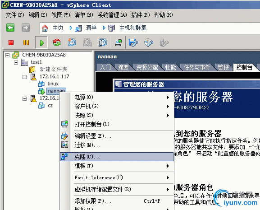Click the open console icon in context menu
The height and width of the screenshot is (210, 260).
coord(65,124)
